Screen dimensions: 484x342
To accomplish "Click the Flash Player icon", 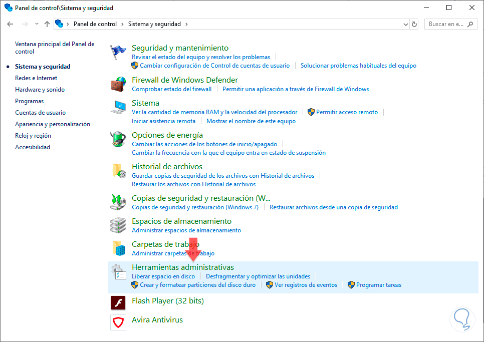I will (118, 303).
